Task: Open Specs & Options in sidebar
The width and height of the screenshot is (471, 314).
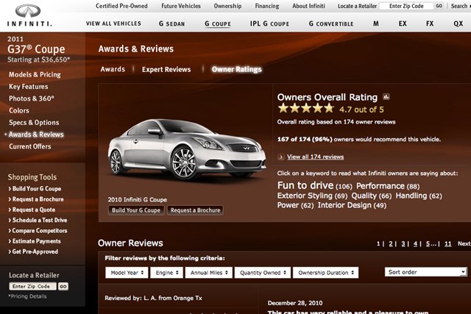Action: click(34, 123)
